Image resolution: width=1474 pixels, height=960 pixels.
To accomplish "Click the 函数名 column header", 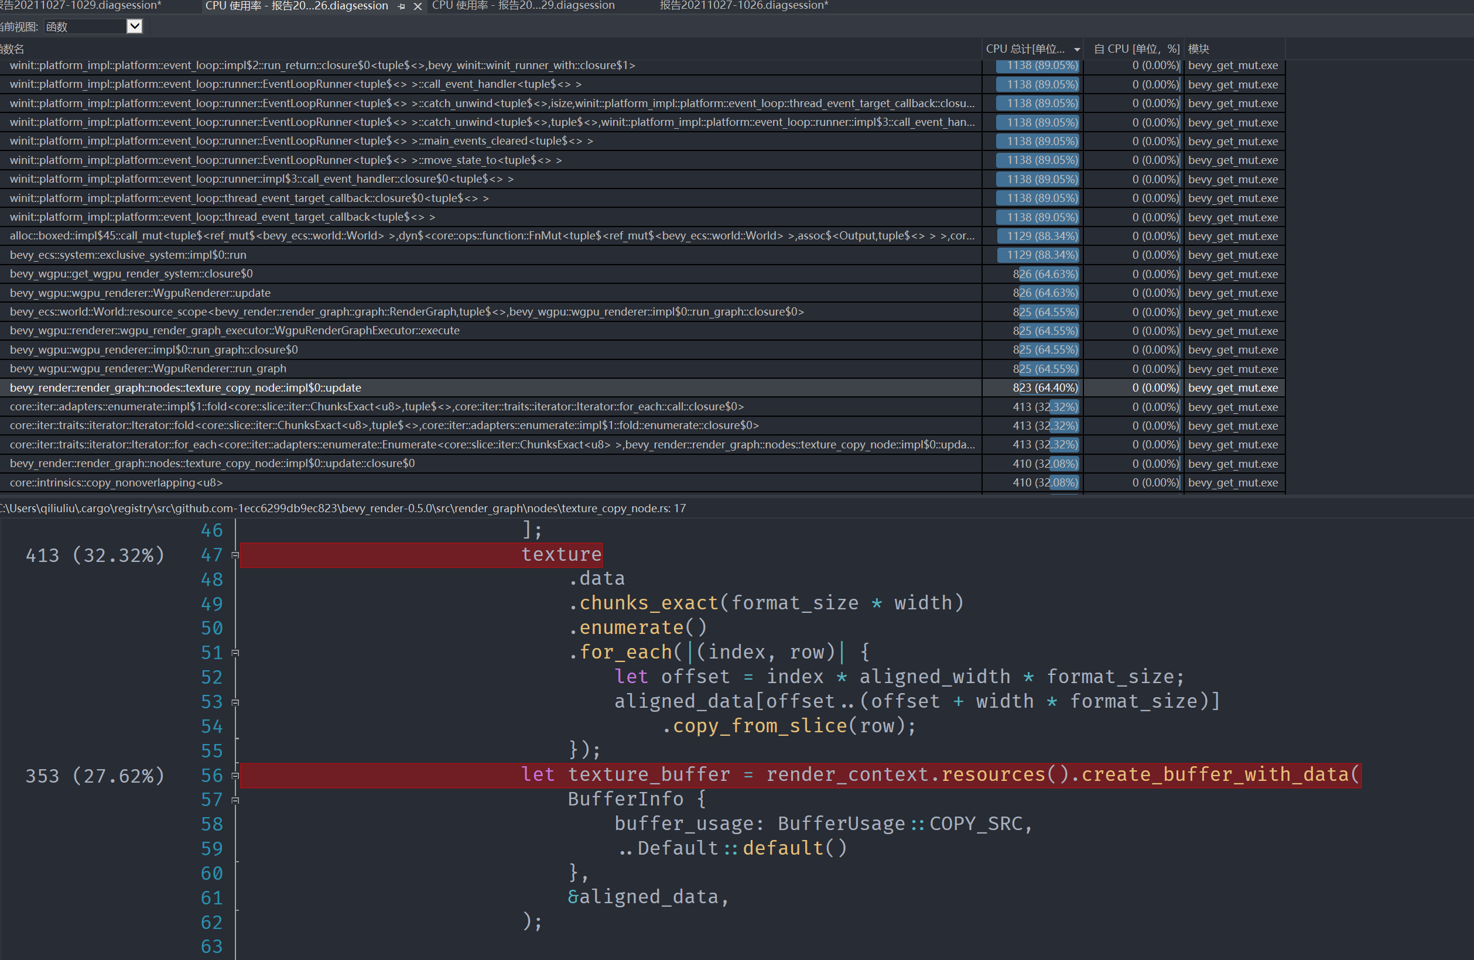I will [x=15, y=48].
